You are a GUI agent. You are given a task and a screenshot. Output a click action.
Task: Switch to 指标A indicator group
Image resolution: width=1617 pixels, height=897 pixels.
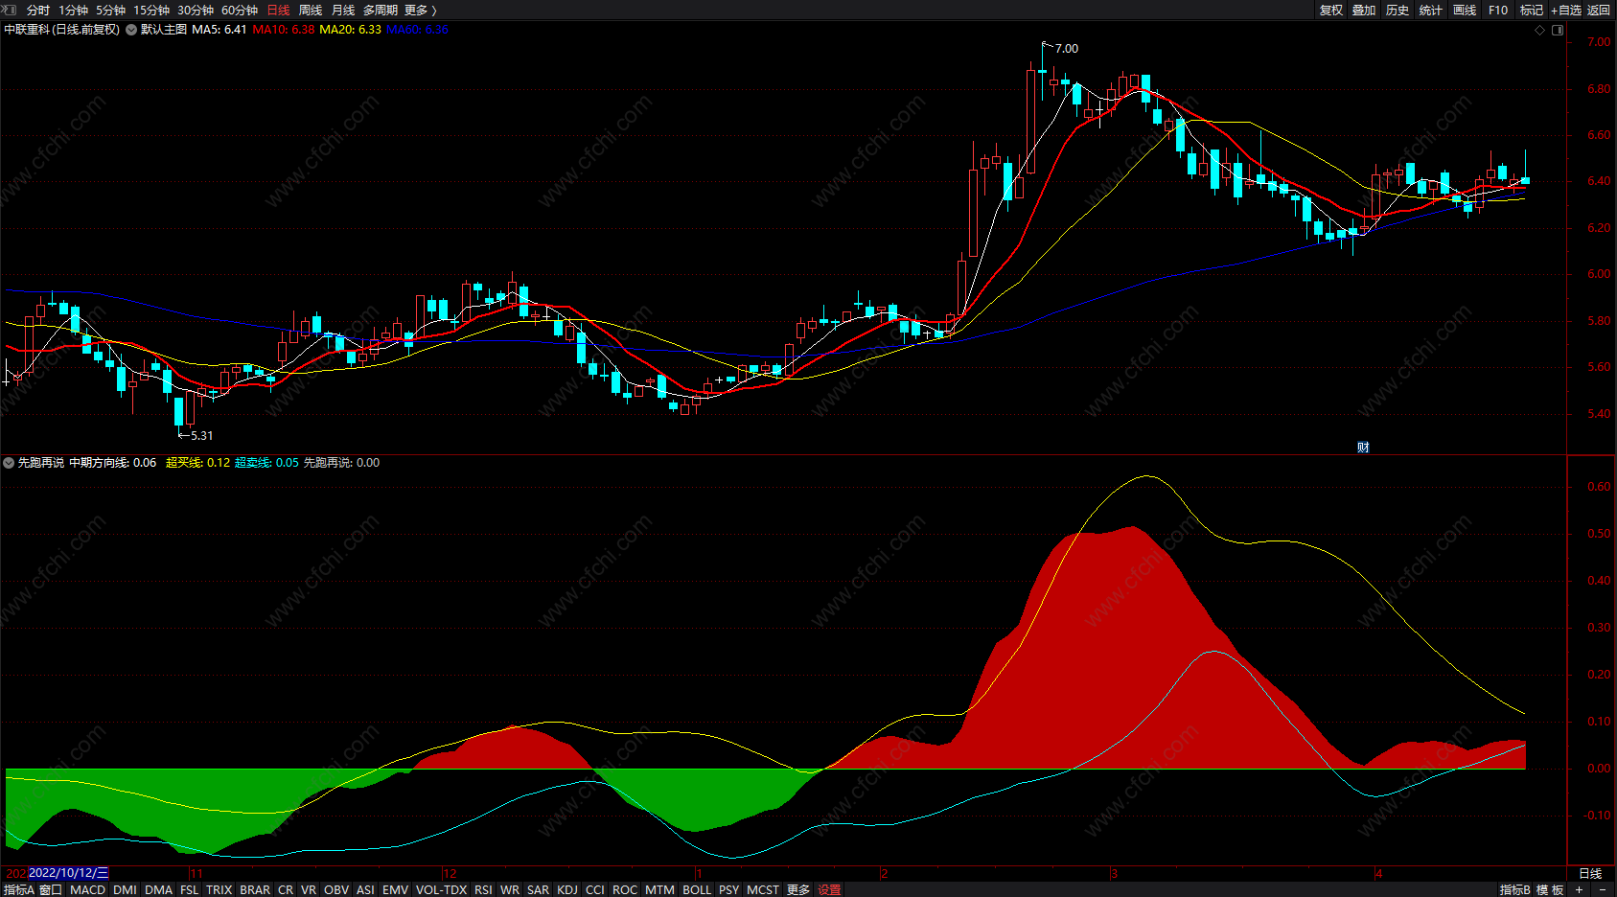(x=18, y=889)
